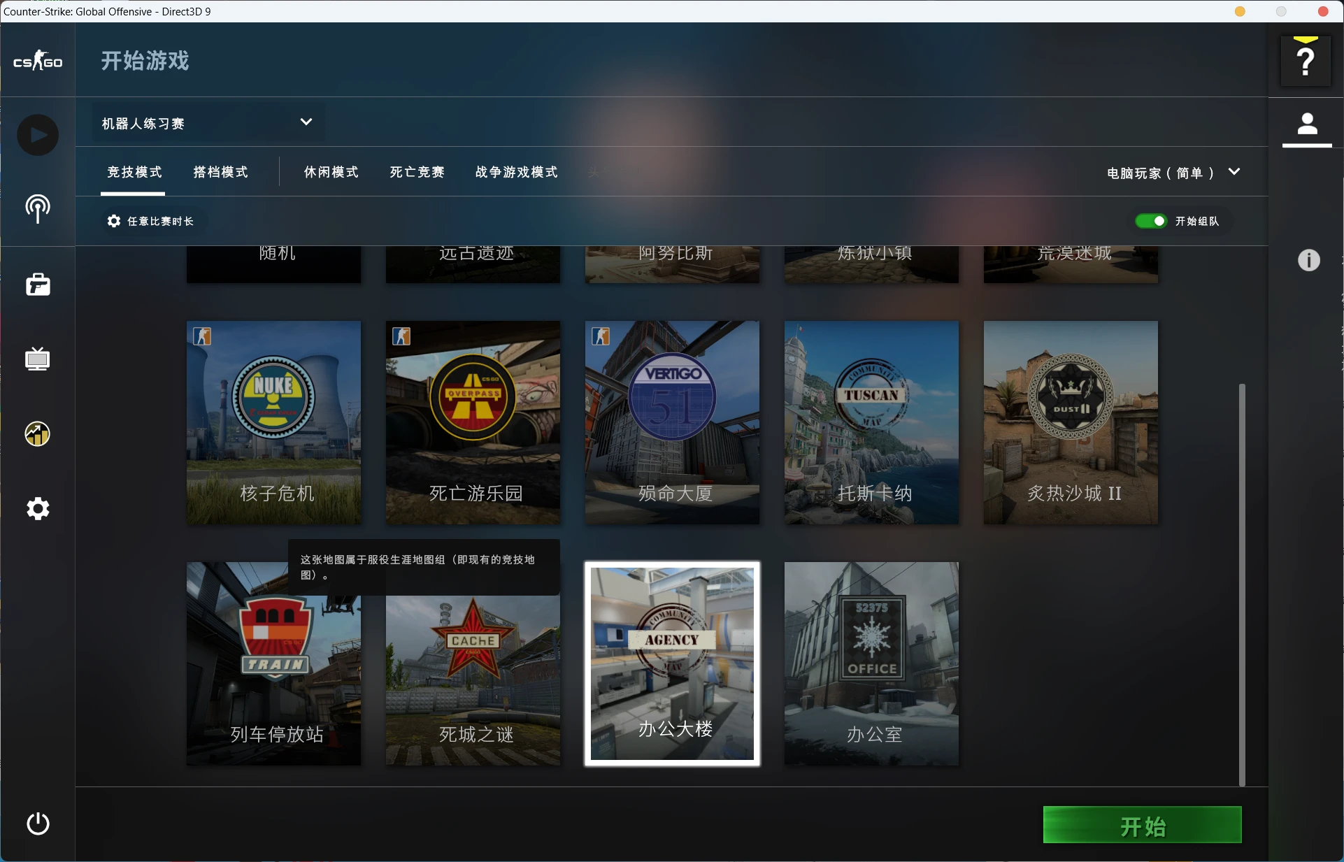
Task: Select the 托斯卡纳 Tuscan map
Action: coord(872,422)
